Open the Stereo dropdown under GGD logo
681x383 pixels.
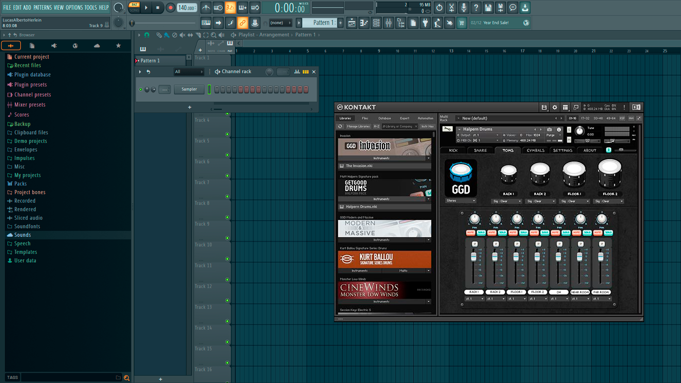pyautogui.click(x=461, y=201)
